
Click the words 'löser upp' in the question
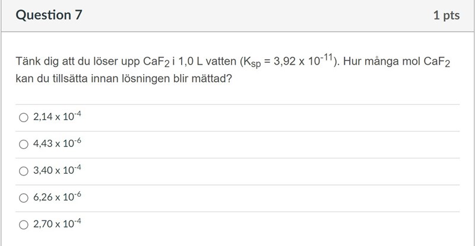119,62
